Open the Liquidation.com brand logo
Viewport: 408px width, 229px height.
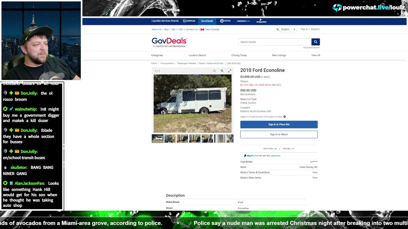pos(244,21)
